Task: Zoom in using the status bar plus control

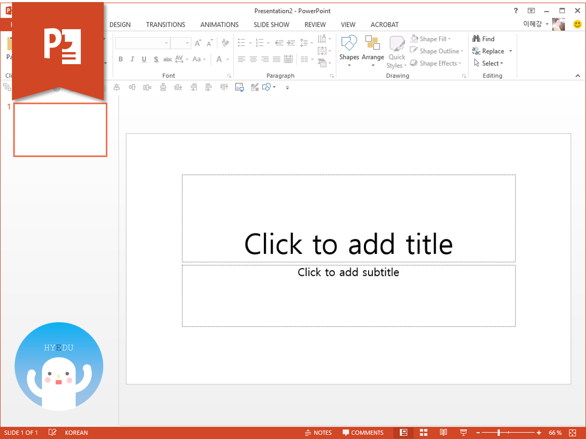Action: click(x=539, y=432)
